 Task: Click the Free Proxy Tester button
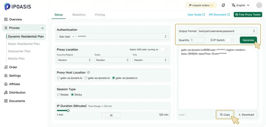[248, 15]
